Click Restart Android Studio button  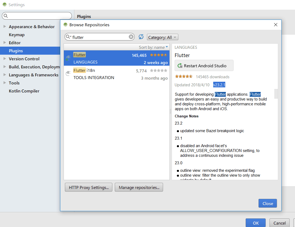204,65
